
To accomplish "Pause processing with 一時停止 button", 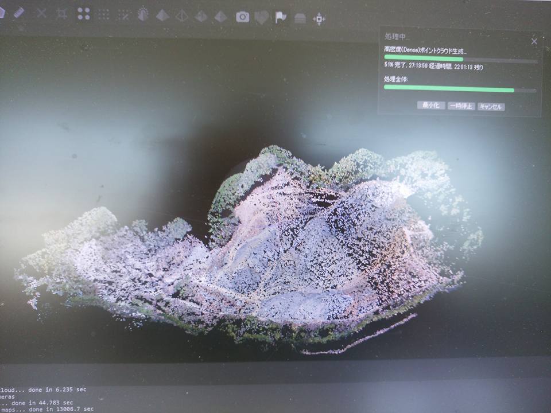I will (x=461, y=106).
